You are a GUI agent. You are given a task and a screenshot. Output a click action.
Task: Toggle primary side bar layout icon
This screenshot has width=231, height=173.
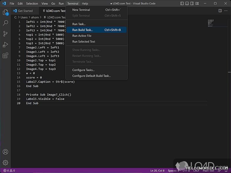(182, 3)
